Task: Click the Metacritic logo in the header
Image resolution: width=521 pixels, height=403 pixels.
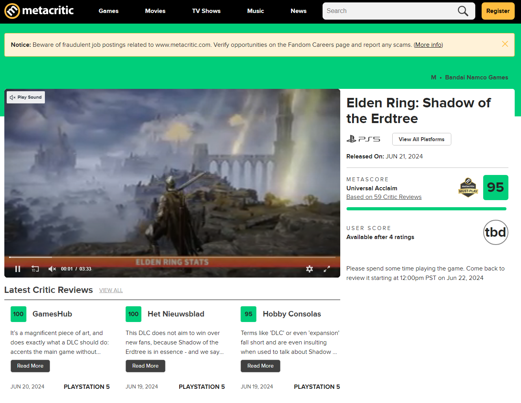Action: coord(39,11)
